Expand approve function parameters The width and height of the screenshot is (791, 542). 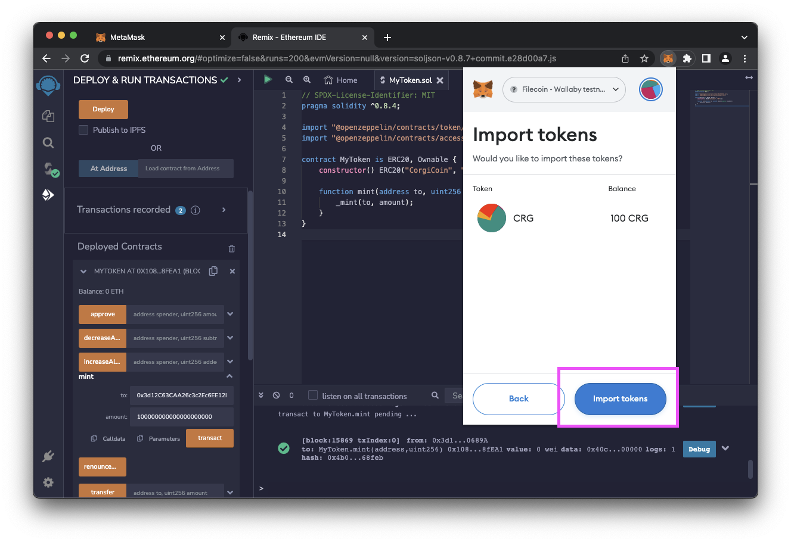pyautogui.click(x=230, y=314)
